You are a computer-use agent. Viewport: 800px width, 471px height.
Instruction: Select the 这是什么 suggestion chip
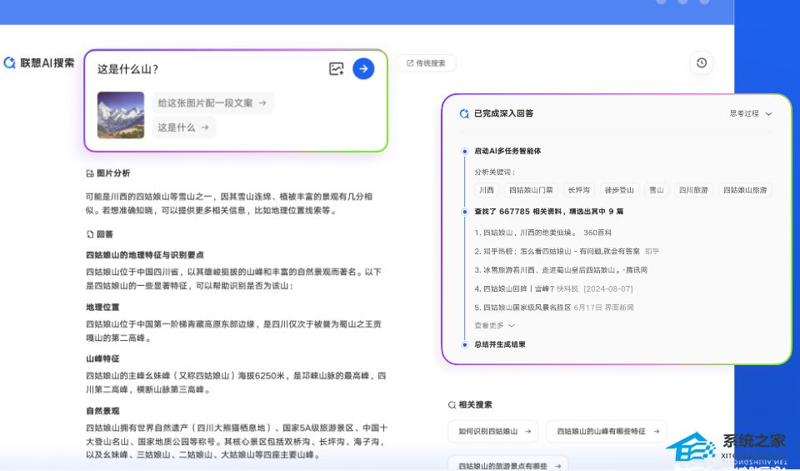pos(183,128)
